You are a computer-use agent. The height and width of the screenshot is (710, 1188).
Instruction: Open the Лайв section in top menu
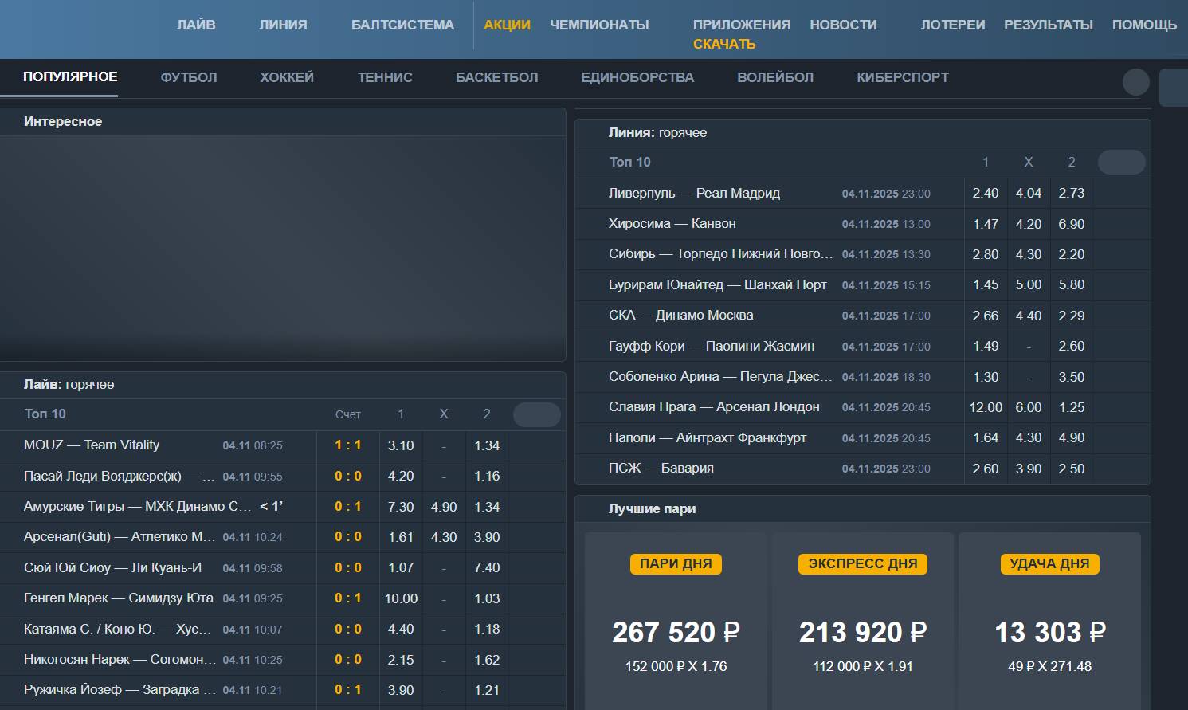(196, 25)
